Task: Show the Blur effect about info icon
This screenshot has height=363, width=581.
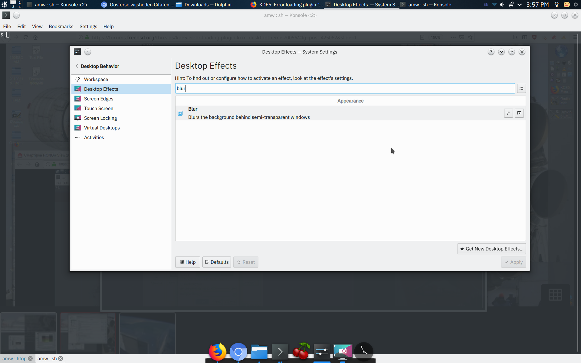Action: (x=519, y=113)
